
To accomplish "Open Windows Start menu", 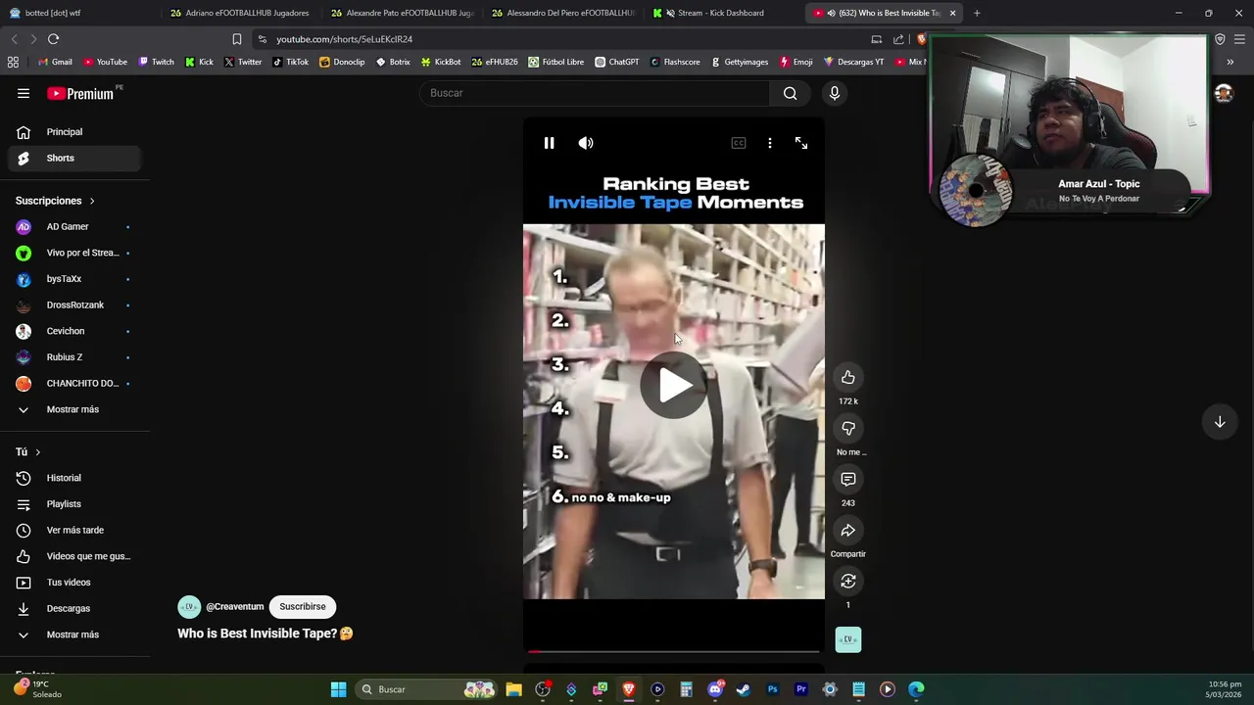I will (338, 689).
